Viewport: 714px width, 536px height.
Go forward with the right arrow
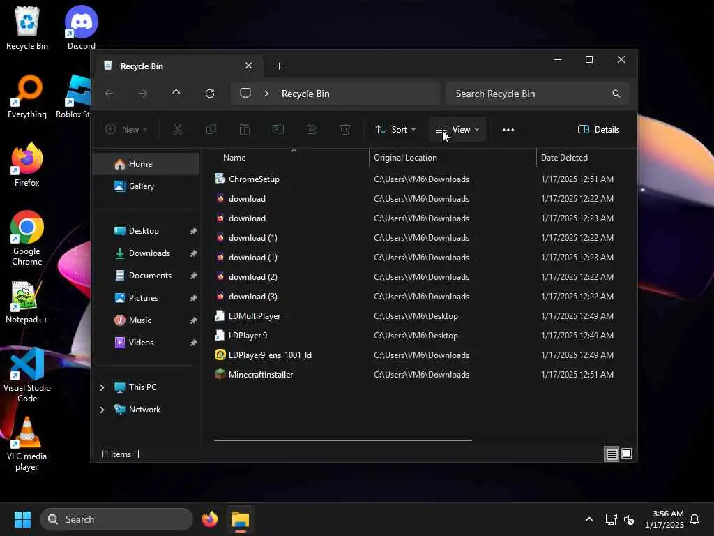[x=143, y=94]
